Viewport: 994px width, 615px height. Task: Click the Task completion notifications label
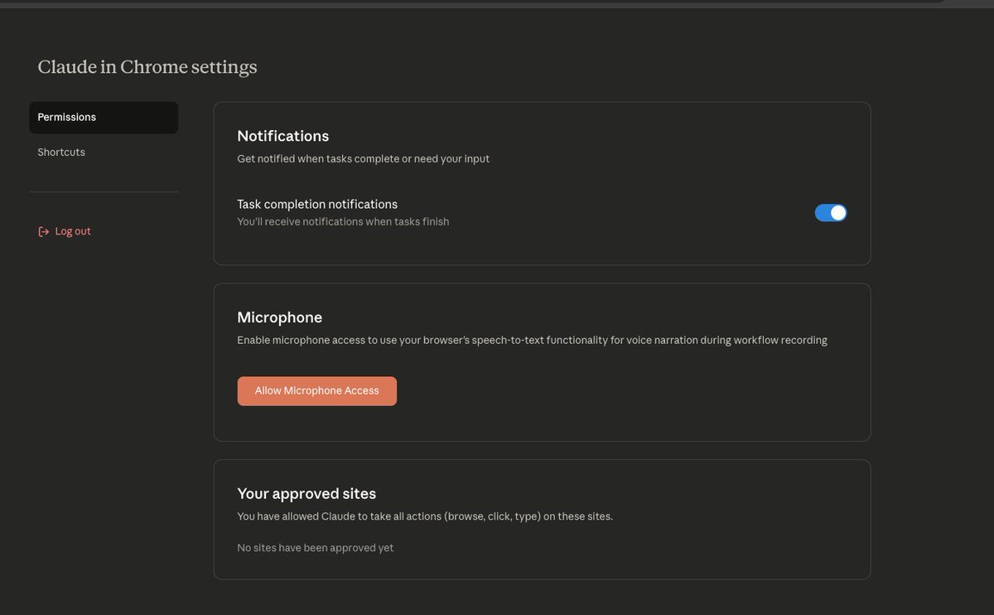click(317, 204)
